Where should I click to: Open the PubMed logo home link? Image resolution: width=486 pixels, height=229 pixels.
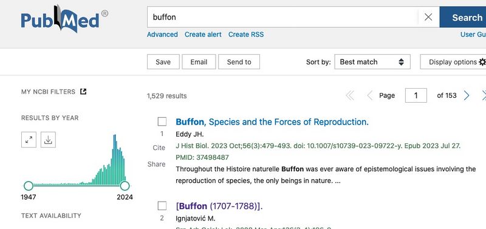click(64, 19)
